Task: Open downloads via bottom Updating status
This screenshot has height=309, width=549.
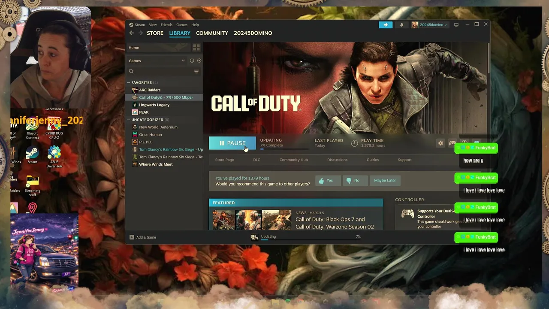Action: (268, 236)
